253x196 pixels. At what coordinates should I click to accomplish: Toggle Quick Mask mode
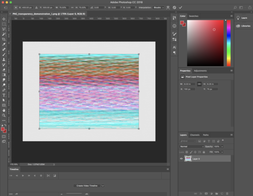pyautogui.click(x=4, y=137)
